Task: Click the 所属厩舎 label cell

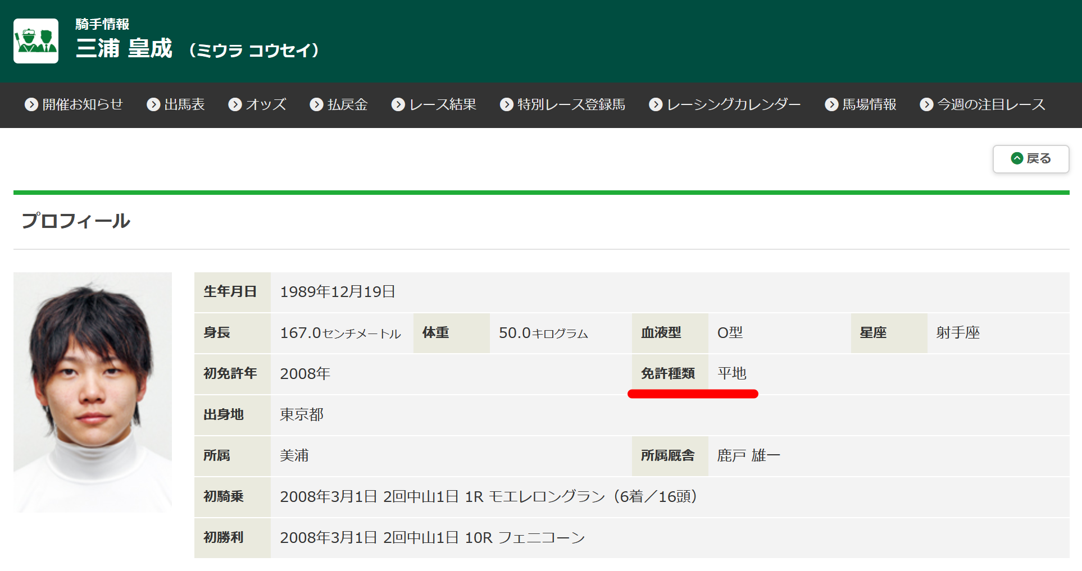Action: click(670, 456)
